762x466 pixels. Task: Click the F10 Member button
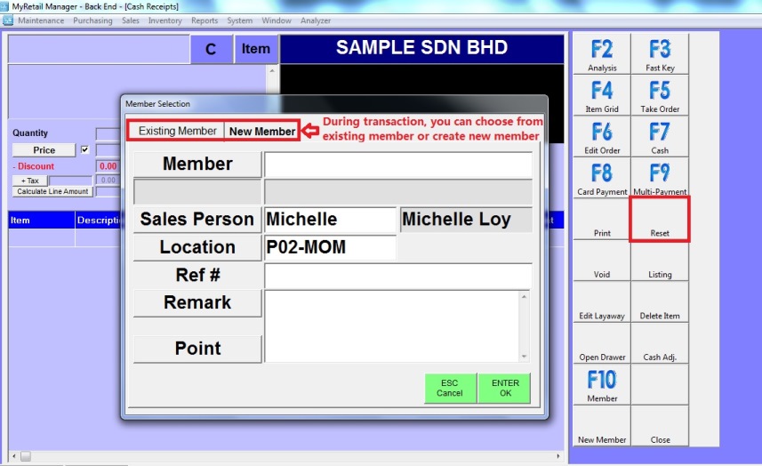(x=602, y=384)
